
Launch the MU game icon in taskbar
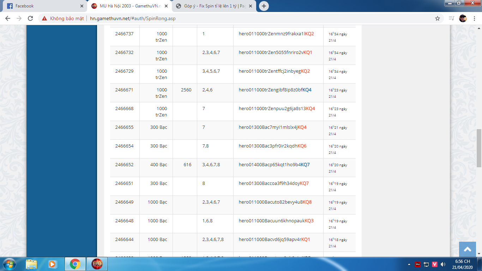(97, 264)
